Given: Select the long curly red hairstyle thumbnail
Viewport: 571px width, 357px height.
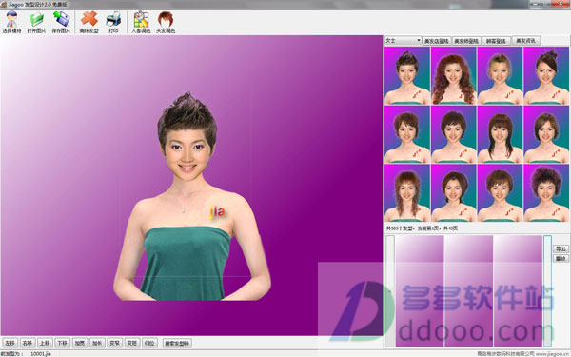Looking at the screenshot, I should [x=453, y=76].
